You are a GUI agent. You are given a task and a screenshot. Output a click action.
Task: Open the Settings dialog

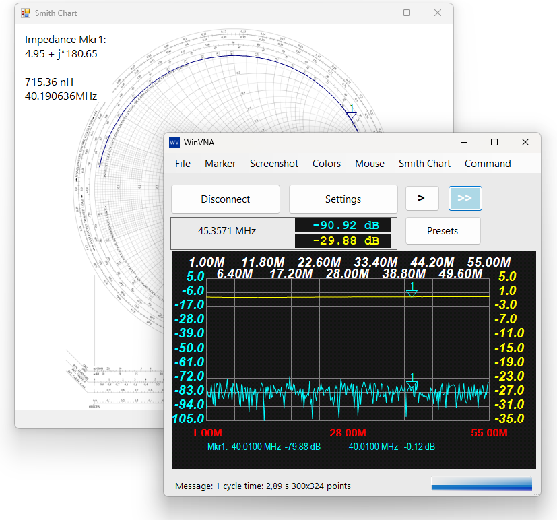click(x=343, y=199)
